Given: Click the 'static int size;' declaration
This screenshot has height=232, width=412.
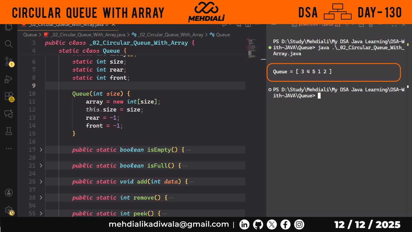Looking at the screenshot, I should (100, 62).
